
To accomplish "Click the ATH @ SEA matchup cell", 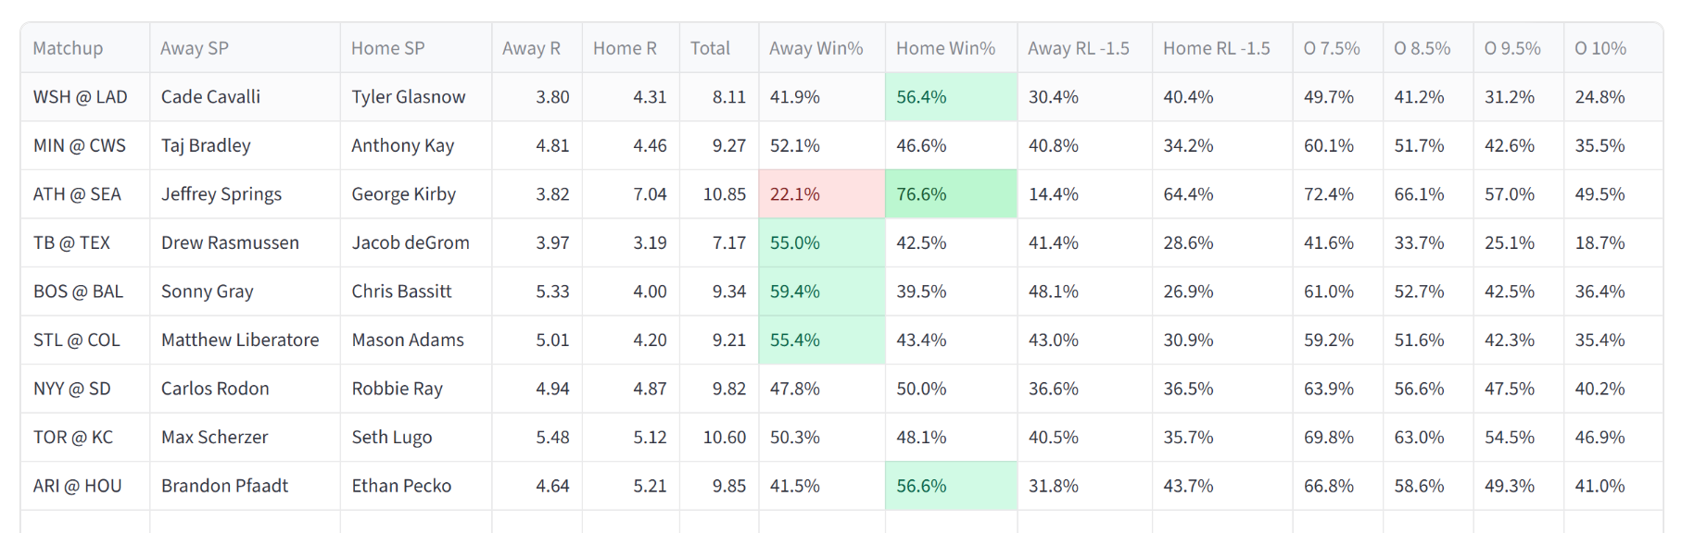I will (x=85, y=194).
